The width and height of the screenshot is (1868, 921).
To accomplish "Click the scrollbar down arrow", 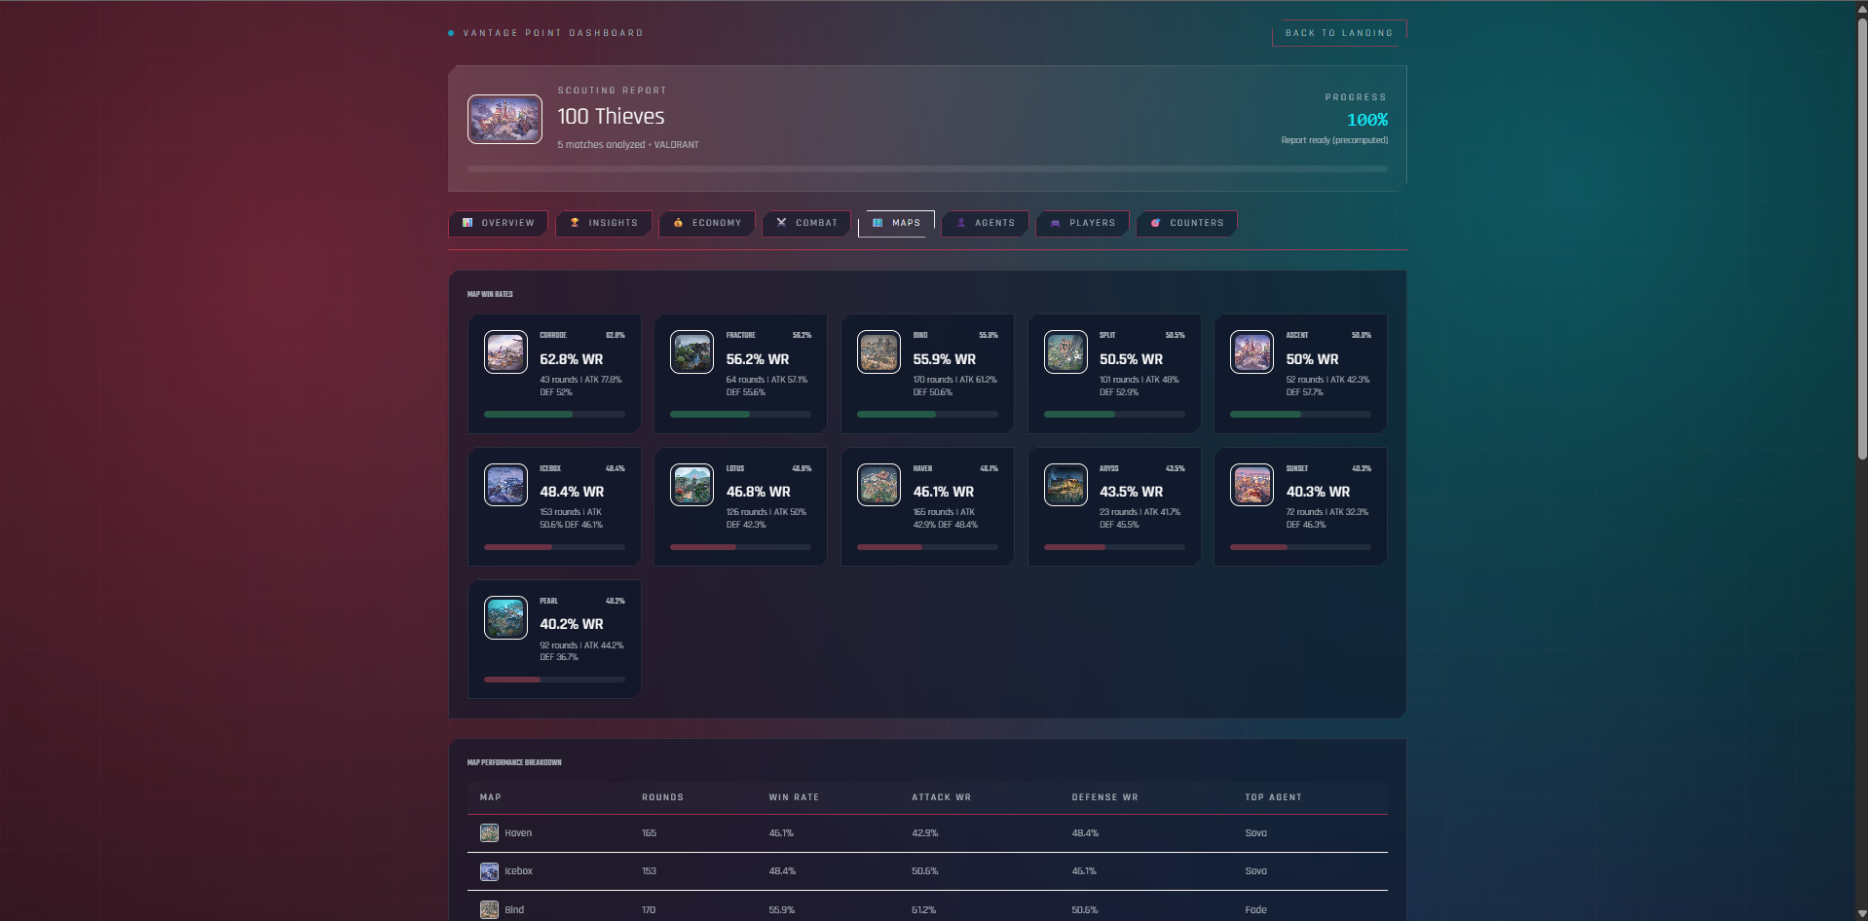I will (x=1862, y=913).
